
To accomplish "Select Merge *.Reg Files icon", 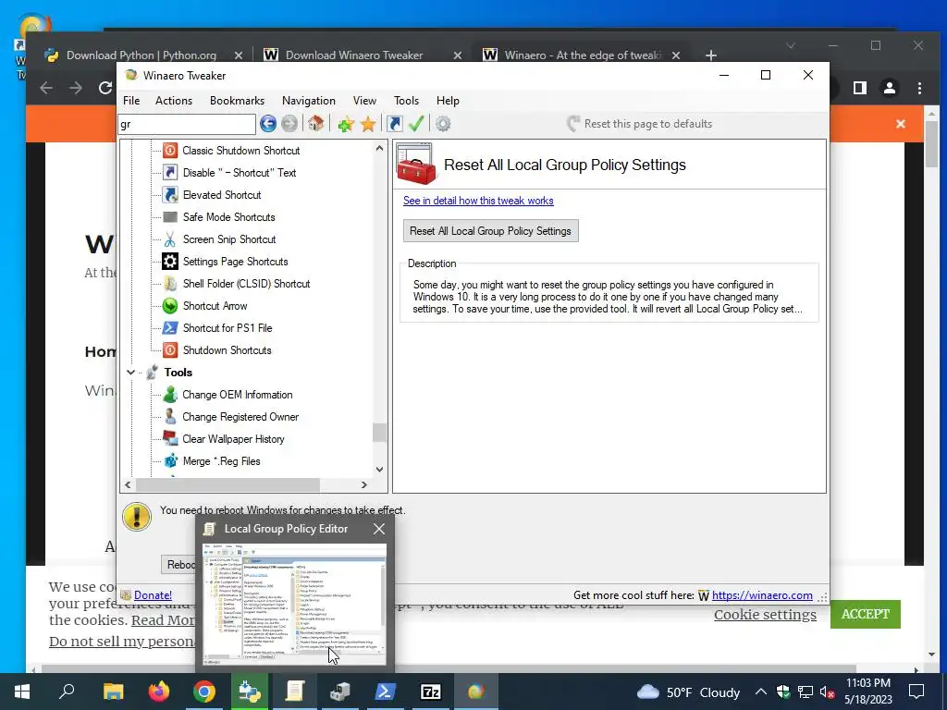I will coord(170,461).
